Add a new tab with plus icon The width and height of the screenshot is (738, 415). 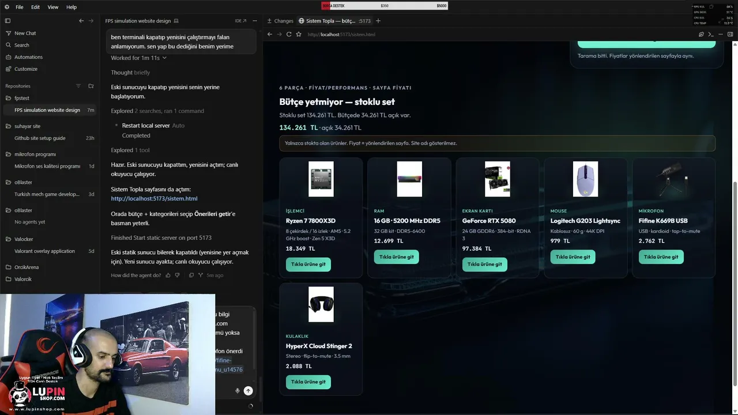pyautogui.click(x=378, y=21)
